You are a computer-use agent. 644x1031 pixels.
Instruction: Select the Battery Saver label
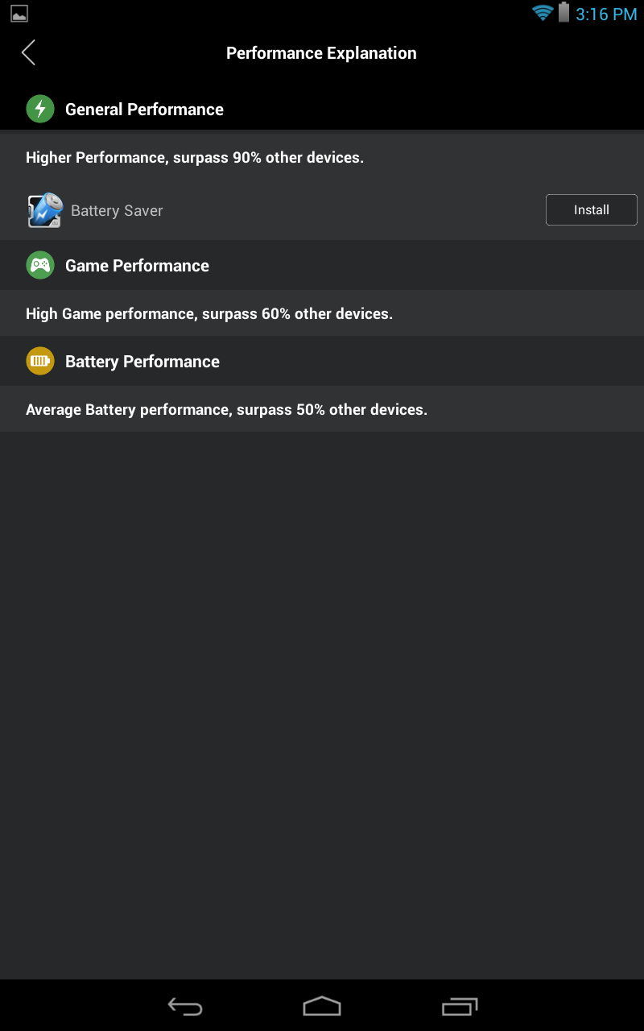coord(117,210)
